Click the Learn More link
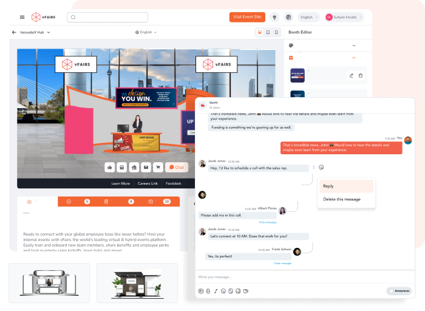 120,183
